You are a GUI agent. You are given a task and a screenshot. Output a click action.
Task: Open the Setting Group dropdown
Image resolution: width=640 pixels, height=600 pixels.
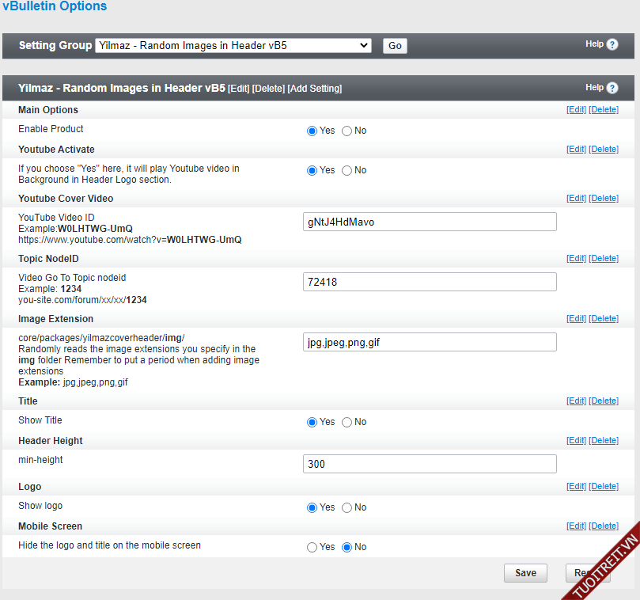(233, 46)
